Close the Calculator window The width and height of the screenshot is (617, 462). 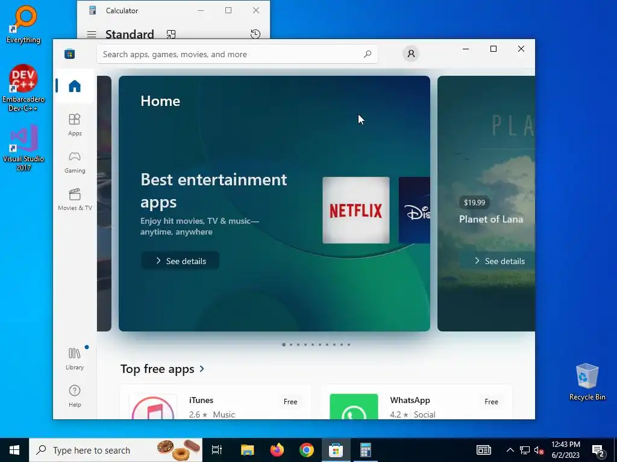point(256,11)
